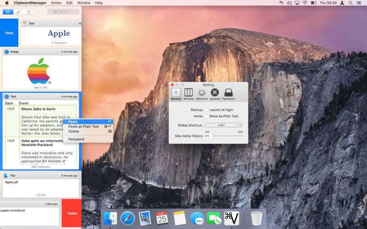Viewport: 367px width, 229px height.
Task: Open the Behavior gear settings tab
Action: (202, 93)
